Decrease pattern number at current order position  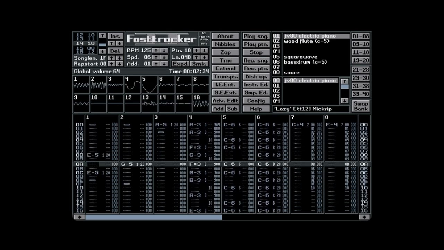click(119, 43)
